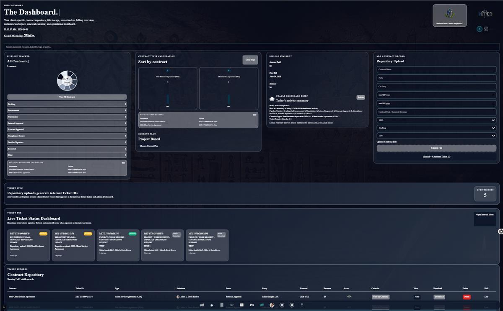Viewport: 503px width, 311px height.
Task: Click the Mitico logo in the header
Action: [x=485, y=13]
